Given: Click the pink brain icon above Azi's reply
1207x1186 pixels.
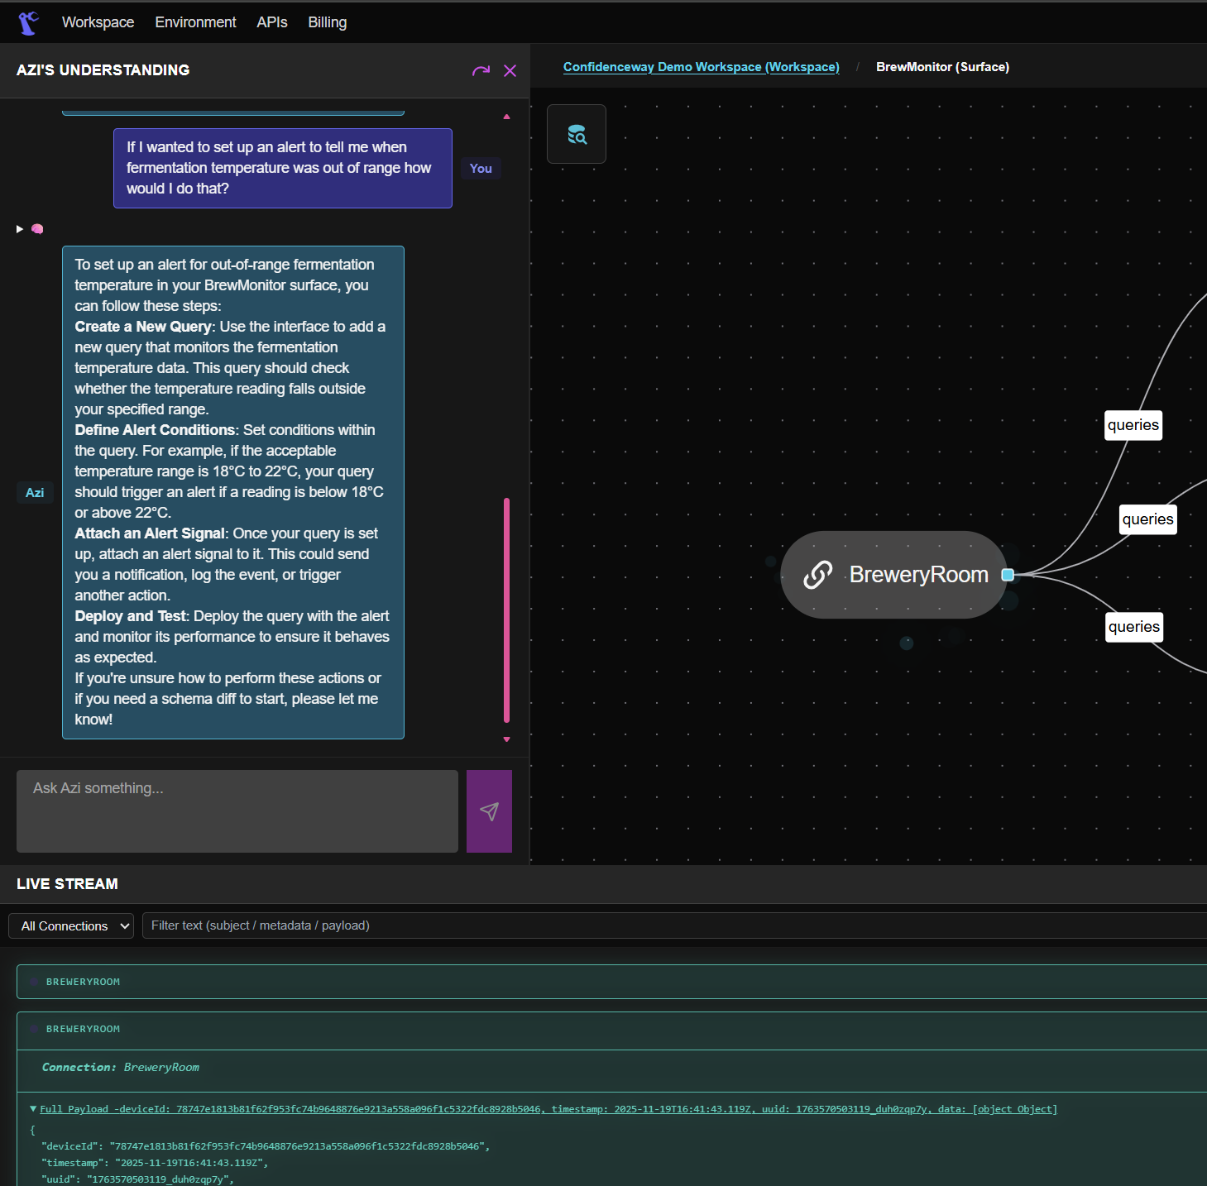Looking at the screenshot, I should pos(37,229).
